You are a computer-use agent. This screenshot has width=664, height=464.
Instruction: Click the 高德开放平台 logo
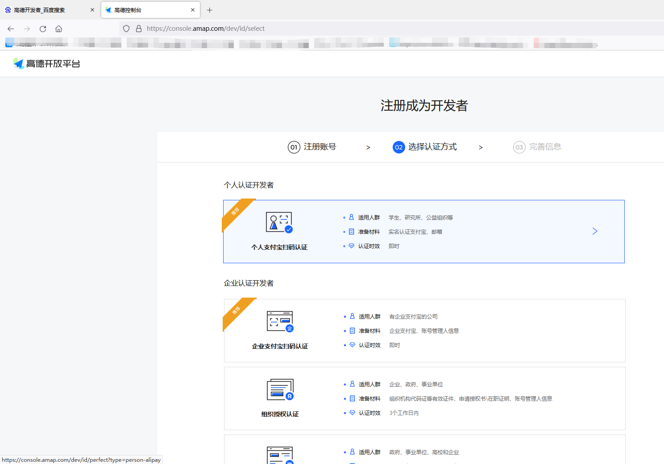click(46, 64)
